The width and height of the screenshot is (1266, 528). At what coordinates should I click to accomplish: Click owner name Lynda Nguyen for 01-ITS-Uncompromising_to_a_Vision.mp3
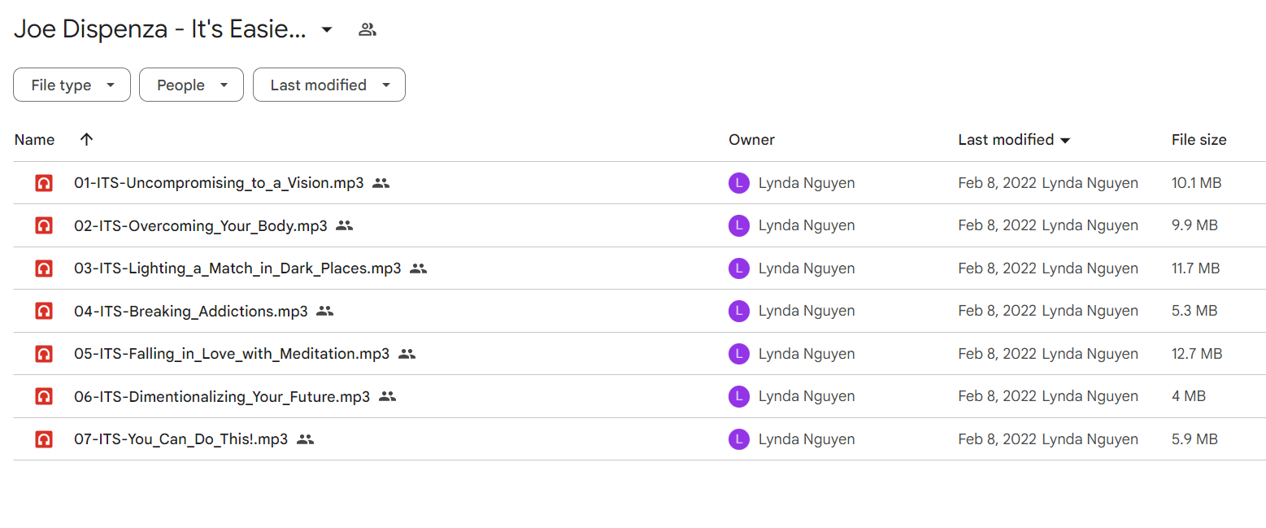807,183
